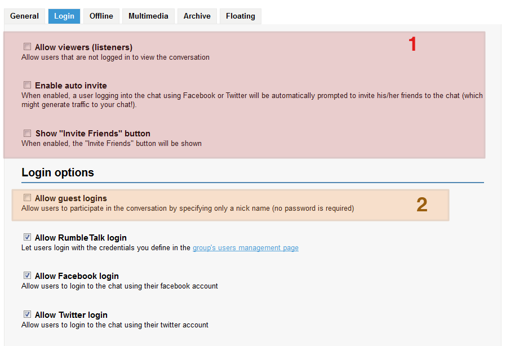Open the Archive settings tab
The height and width of the screenshot is (346, 506).
197,16
